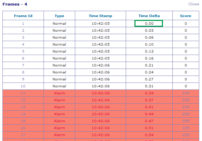This screenshot has width=202, height=141.
Task: Click the 0 score in frame 2 row
Action: pyautogui.click(x=186, y=31)
